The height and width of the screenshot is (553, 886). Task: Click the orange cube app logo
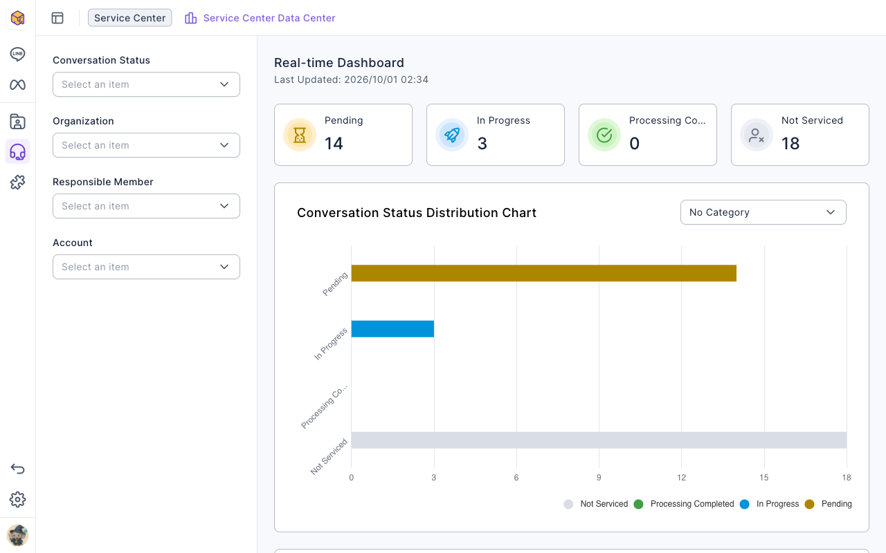18,18
